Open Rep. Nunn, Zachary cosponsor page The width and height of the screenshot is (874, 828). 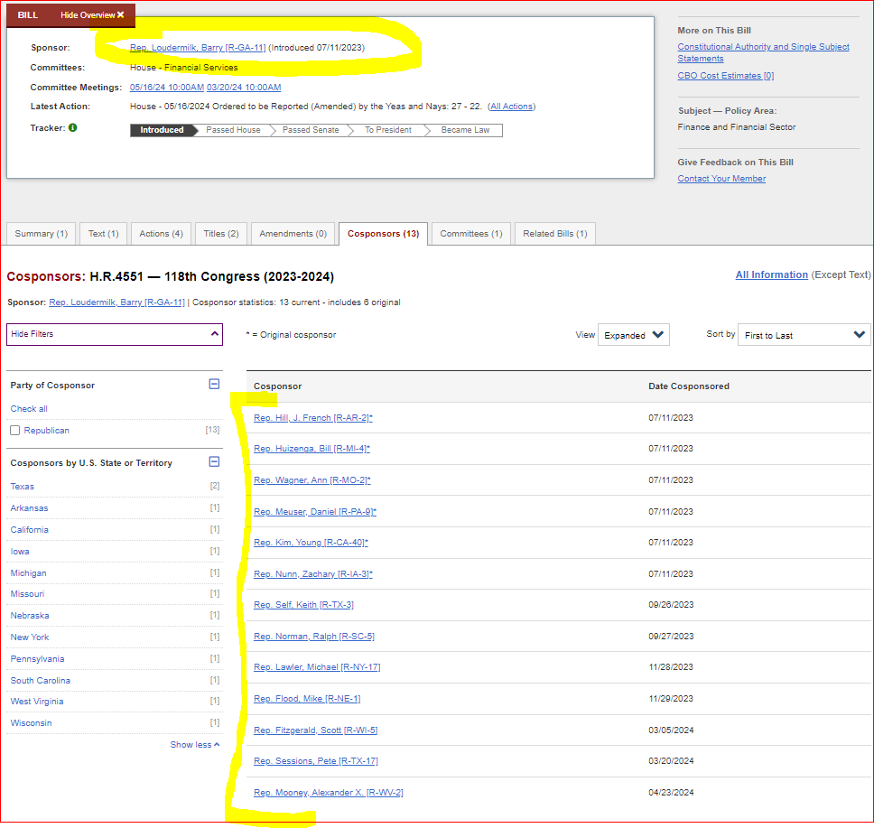312,574
